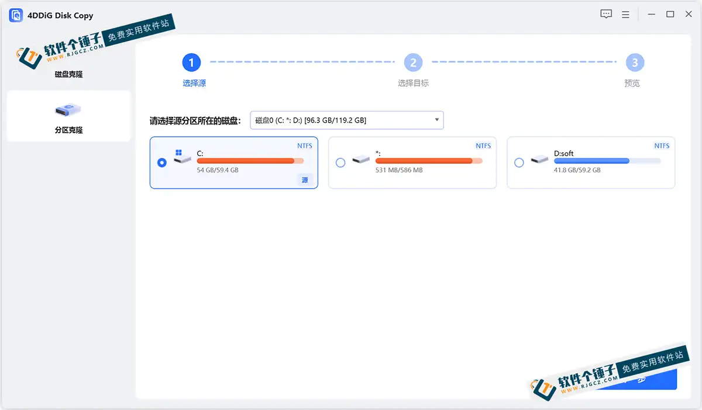
Task: Click step 2 选择目标 circle
Action: coord(413,62)
